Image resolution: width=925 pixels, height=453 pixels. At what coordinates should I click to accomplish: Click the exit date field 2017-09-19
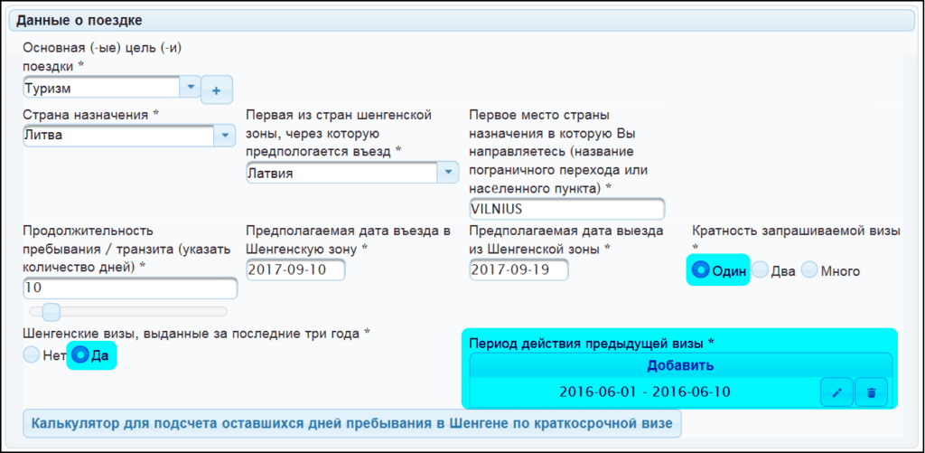point(519,269)
